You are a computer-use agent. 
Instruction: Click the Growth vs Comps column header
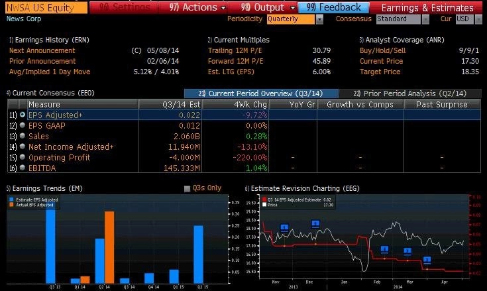click(360, 104)
